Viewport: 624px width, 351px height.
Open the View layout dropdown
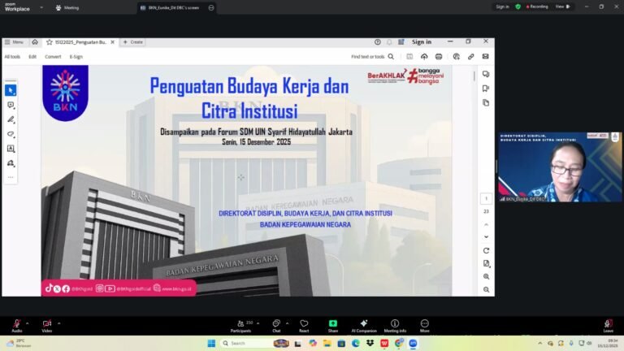(x=561, y=6)
